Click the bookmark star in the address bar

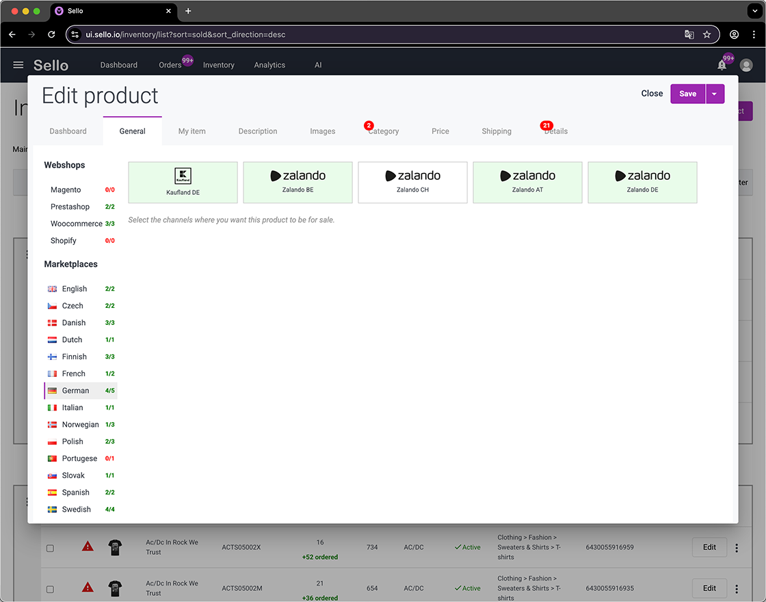point(707,34)
